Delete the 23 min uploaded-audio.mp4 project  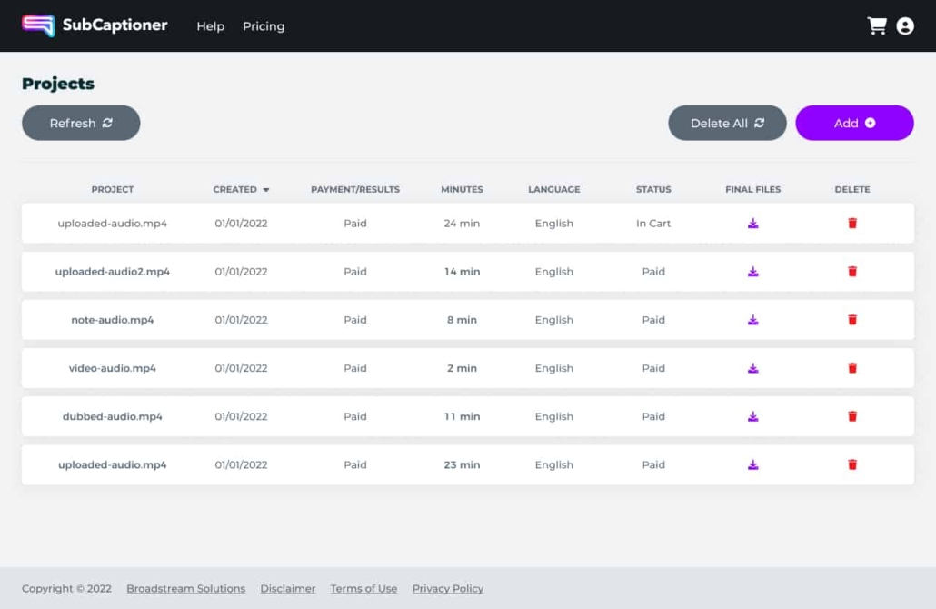coord(852,464)
